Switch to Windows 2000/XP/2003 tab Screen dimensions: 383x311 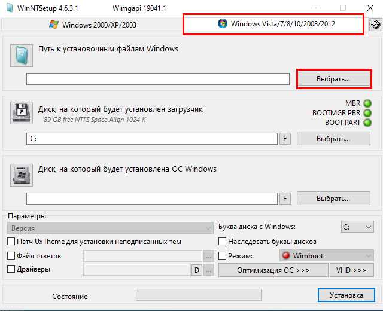click(x=92, y=25)
